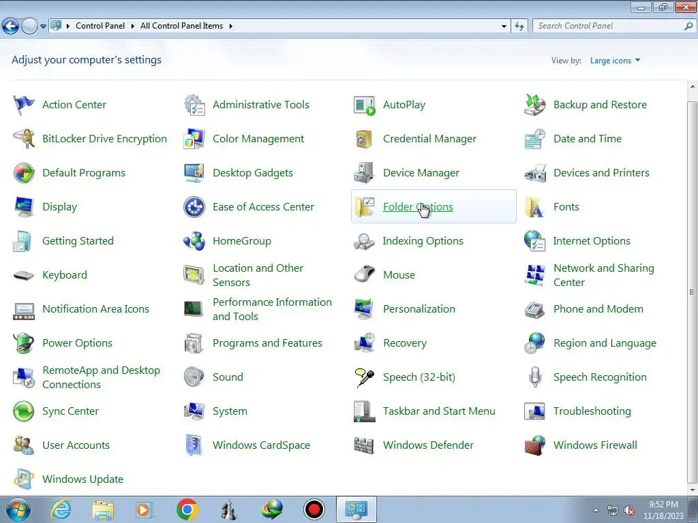
Task: Open the recent pages dropdown beside Forward
Action: 43,27
